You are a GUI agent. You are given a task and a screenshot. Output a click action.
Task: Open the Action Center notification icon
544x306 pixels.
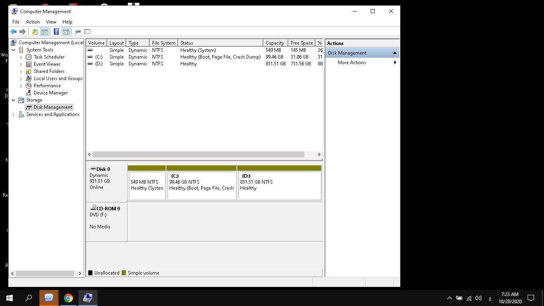531,298
